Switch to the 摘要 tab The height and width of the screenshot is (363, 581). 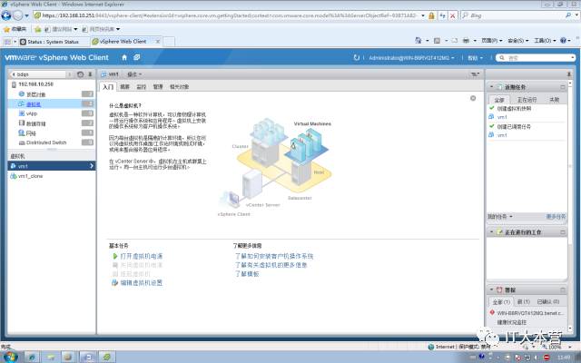125,87
